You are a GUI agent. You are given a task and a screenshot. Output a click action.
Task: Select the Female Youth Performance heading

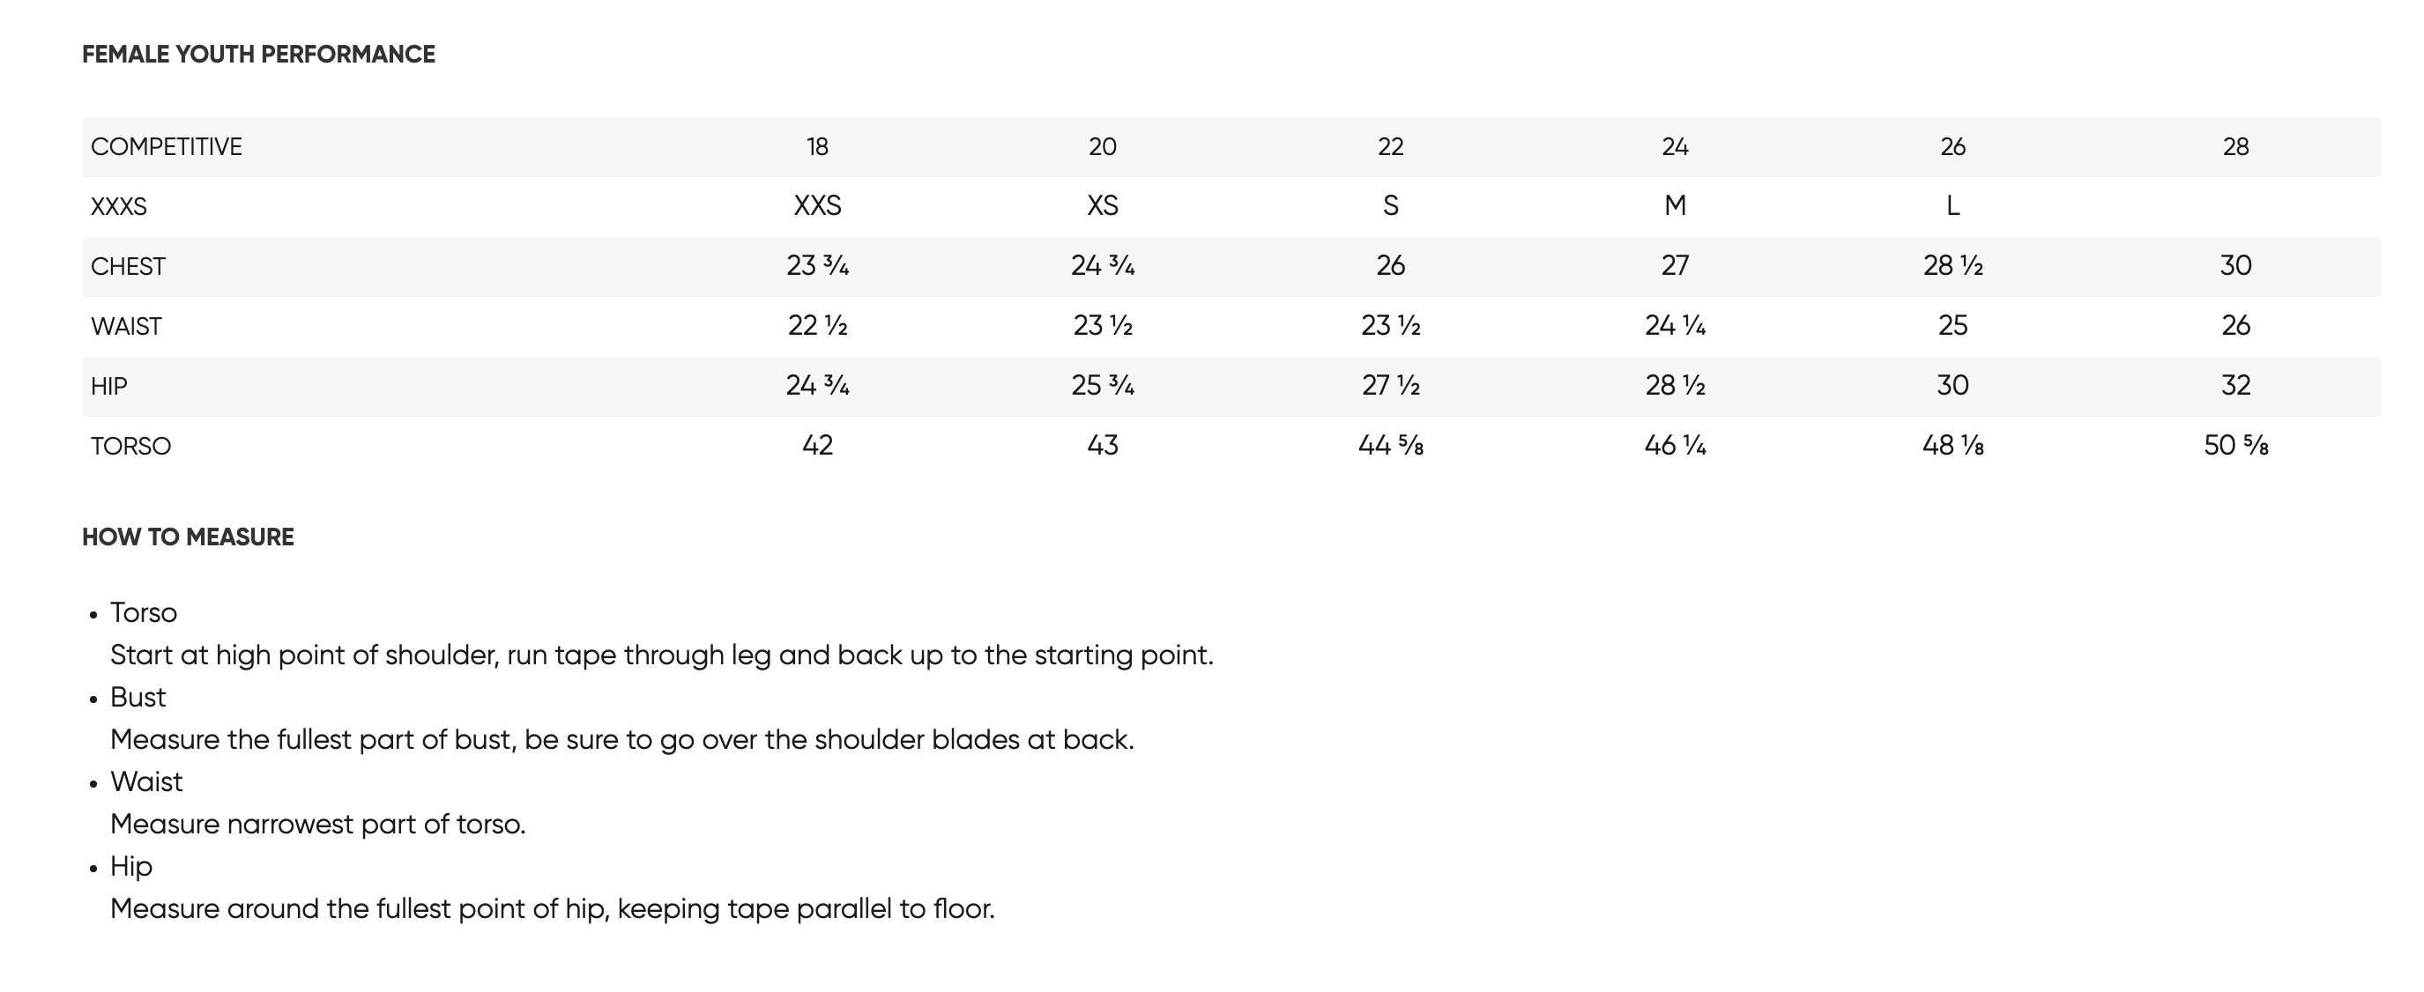point(259,55)
